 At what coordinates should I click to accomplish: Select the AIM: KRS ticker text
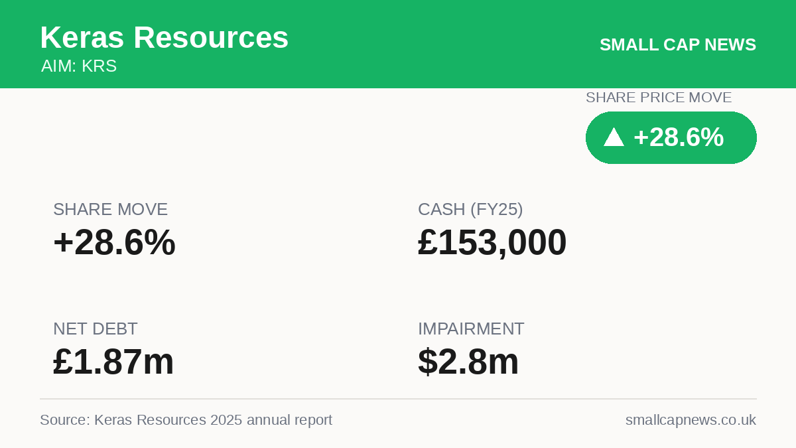(79, 66)
